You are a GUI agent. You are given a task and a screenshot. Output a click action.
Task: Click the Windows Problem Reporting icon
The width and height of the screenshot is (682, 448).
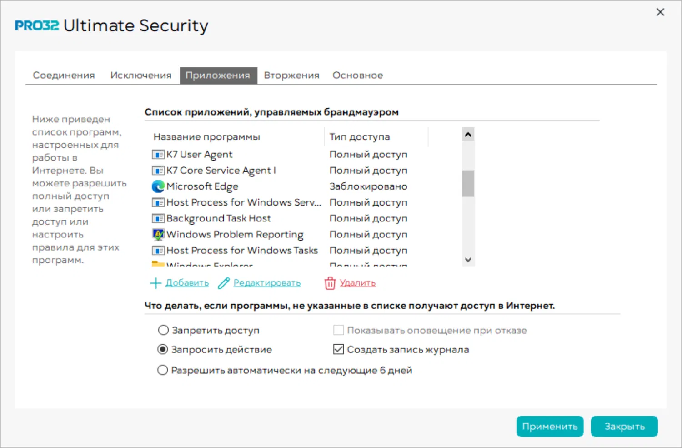[x=158, y=235]
